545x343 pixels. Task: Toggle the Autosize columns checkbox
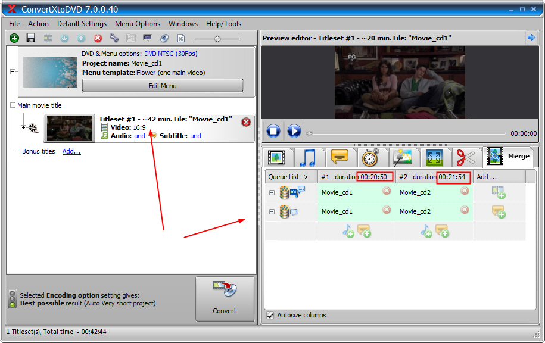click(270, 315)
